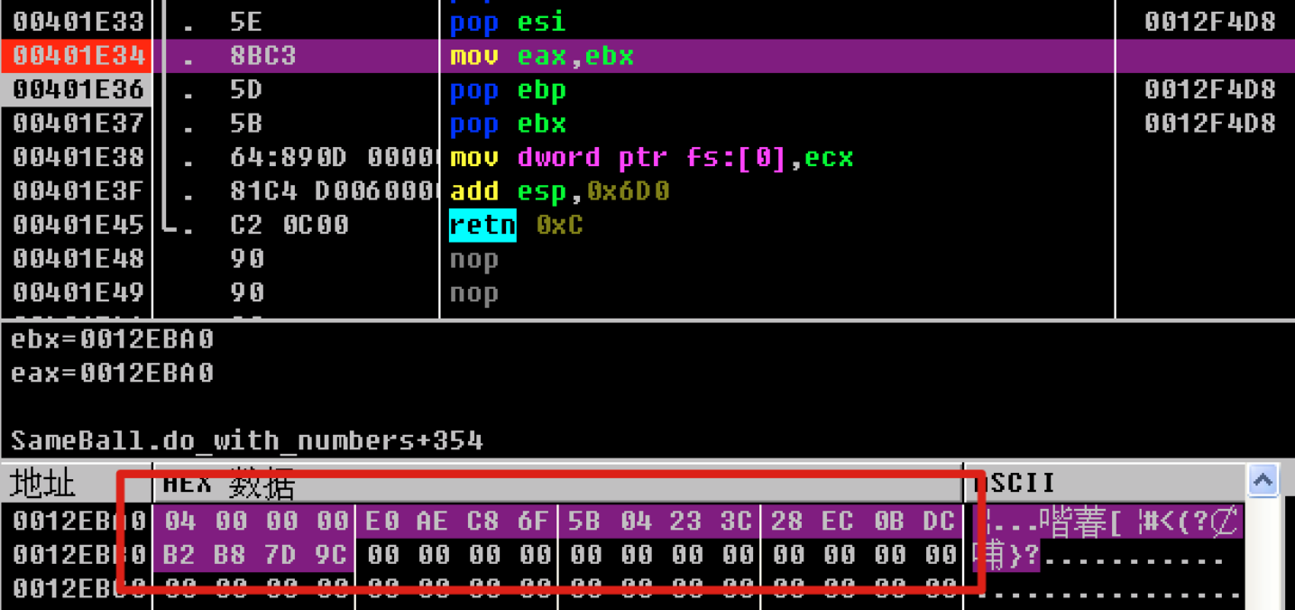Click the 0012F4D8 value beside pop esi
This screenshot has height=610, width=1295.
click(1209, 22)
